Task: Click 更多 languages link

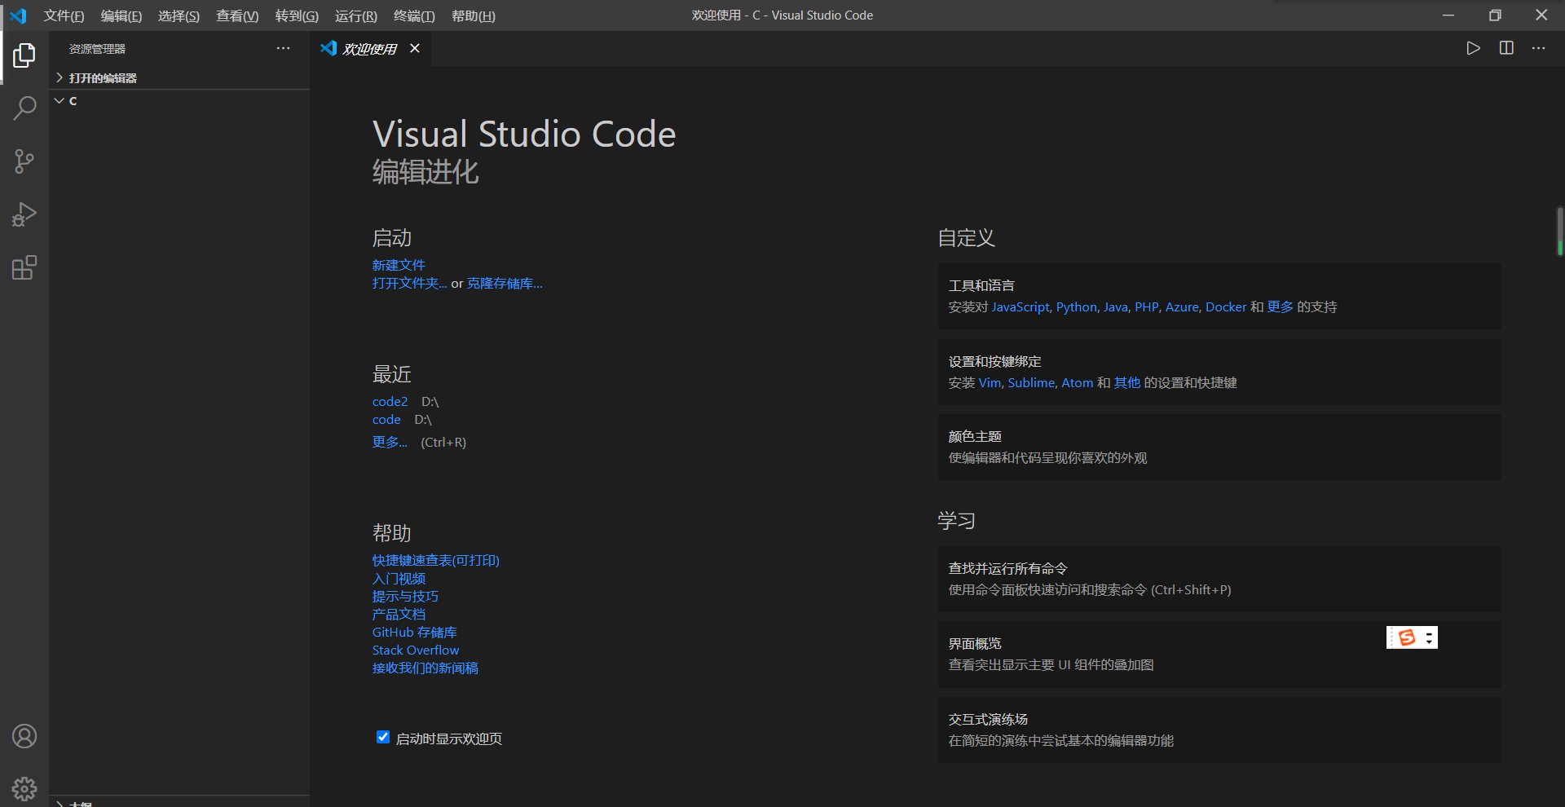Action: point(1280,306)
